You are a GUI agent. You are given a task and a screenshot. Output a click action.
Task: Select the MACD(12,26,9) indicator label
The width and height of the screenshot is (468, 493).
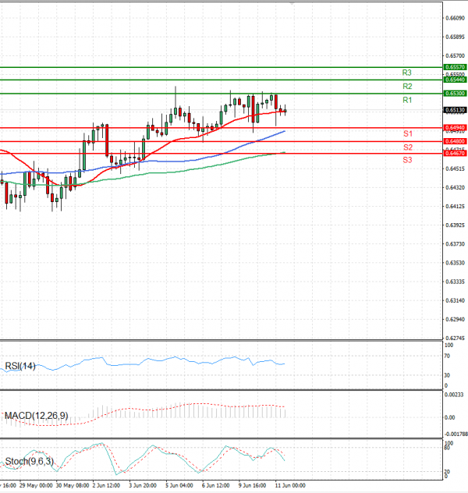tap(37, 416)
